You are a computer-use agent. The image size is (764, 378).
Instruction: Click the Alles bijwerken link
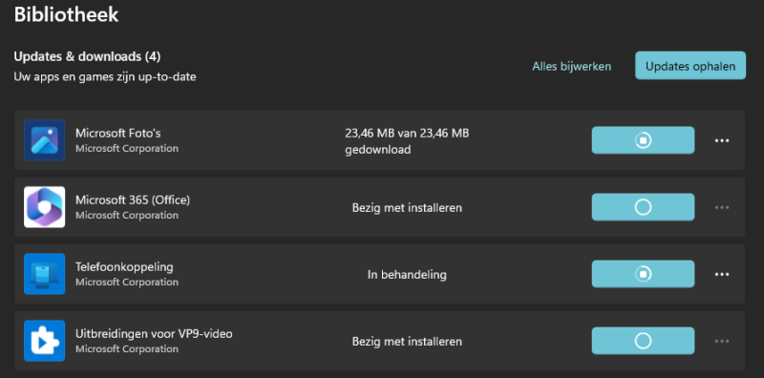571,66
